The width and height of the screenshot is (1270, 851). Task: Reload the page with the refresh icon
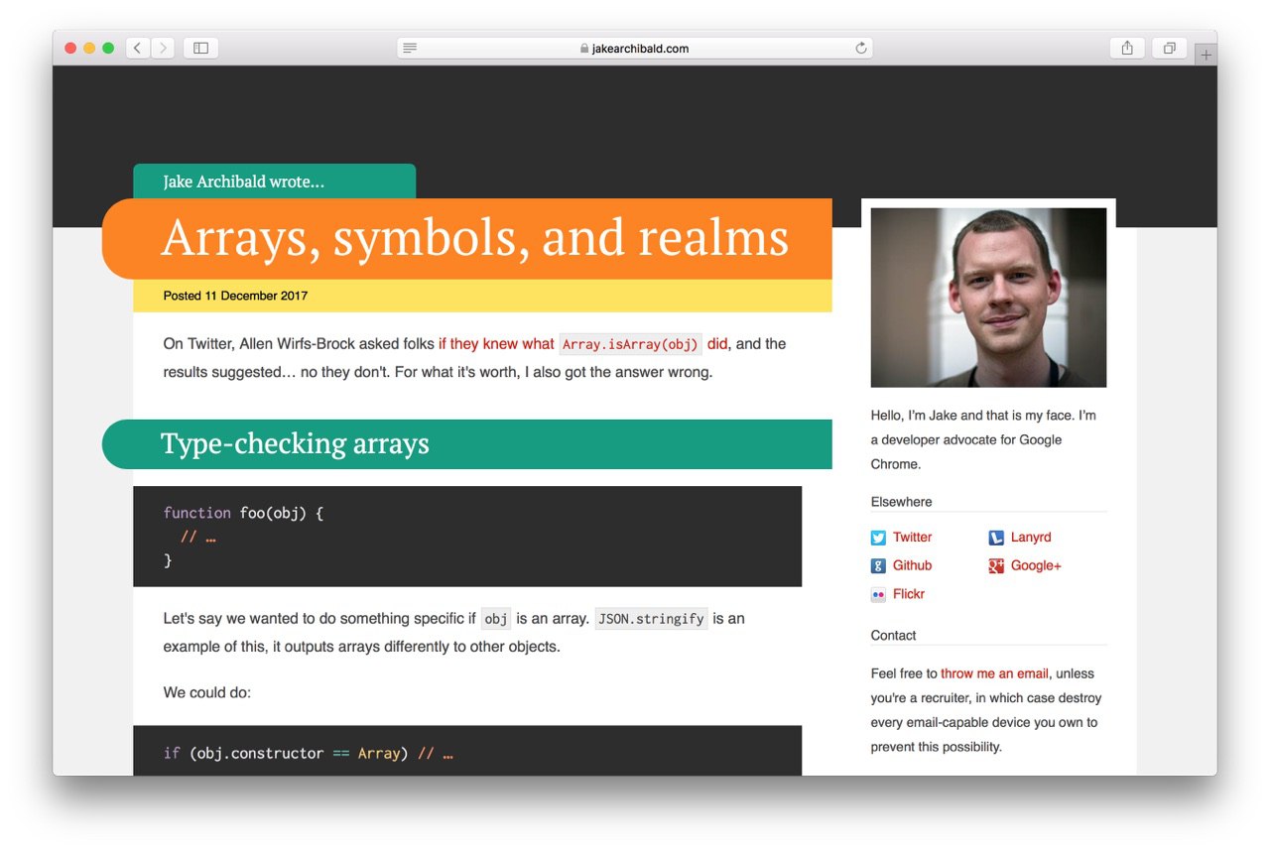(860, 48)
